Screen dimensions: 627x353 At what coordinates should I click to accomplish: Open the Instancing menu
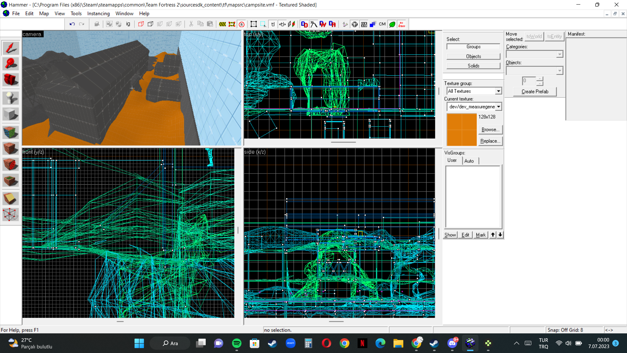tap(98, 13)
